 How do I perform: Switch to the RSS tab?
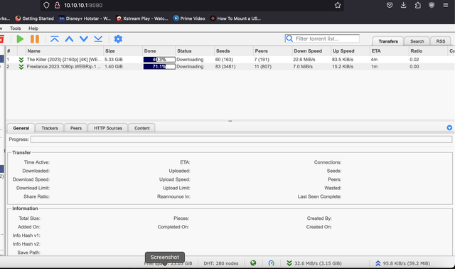(441, 41)
